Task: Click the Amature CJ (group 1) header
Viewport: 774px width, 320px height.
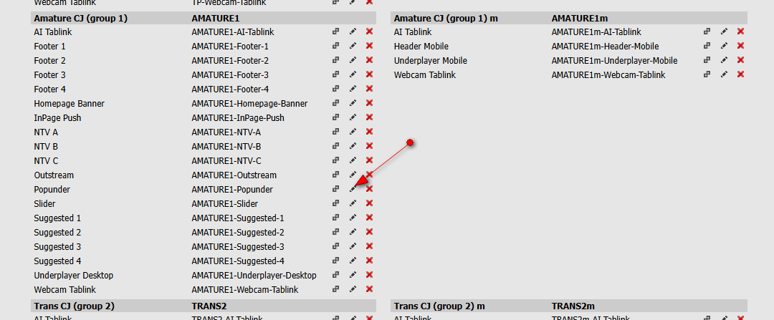Action: pos(80,18)
